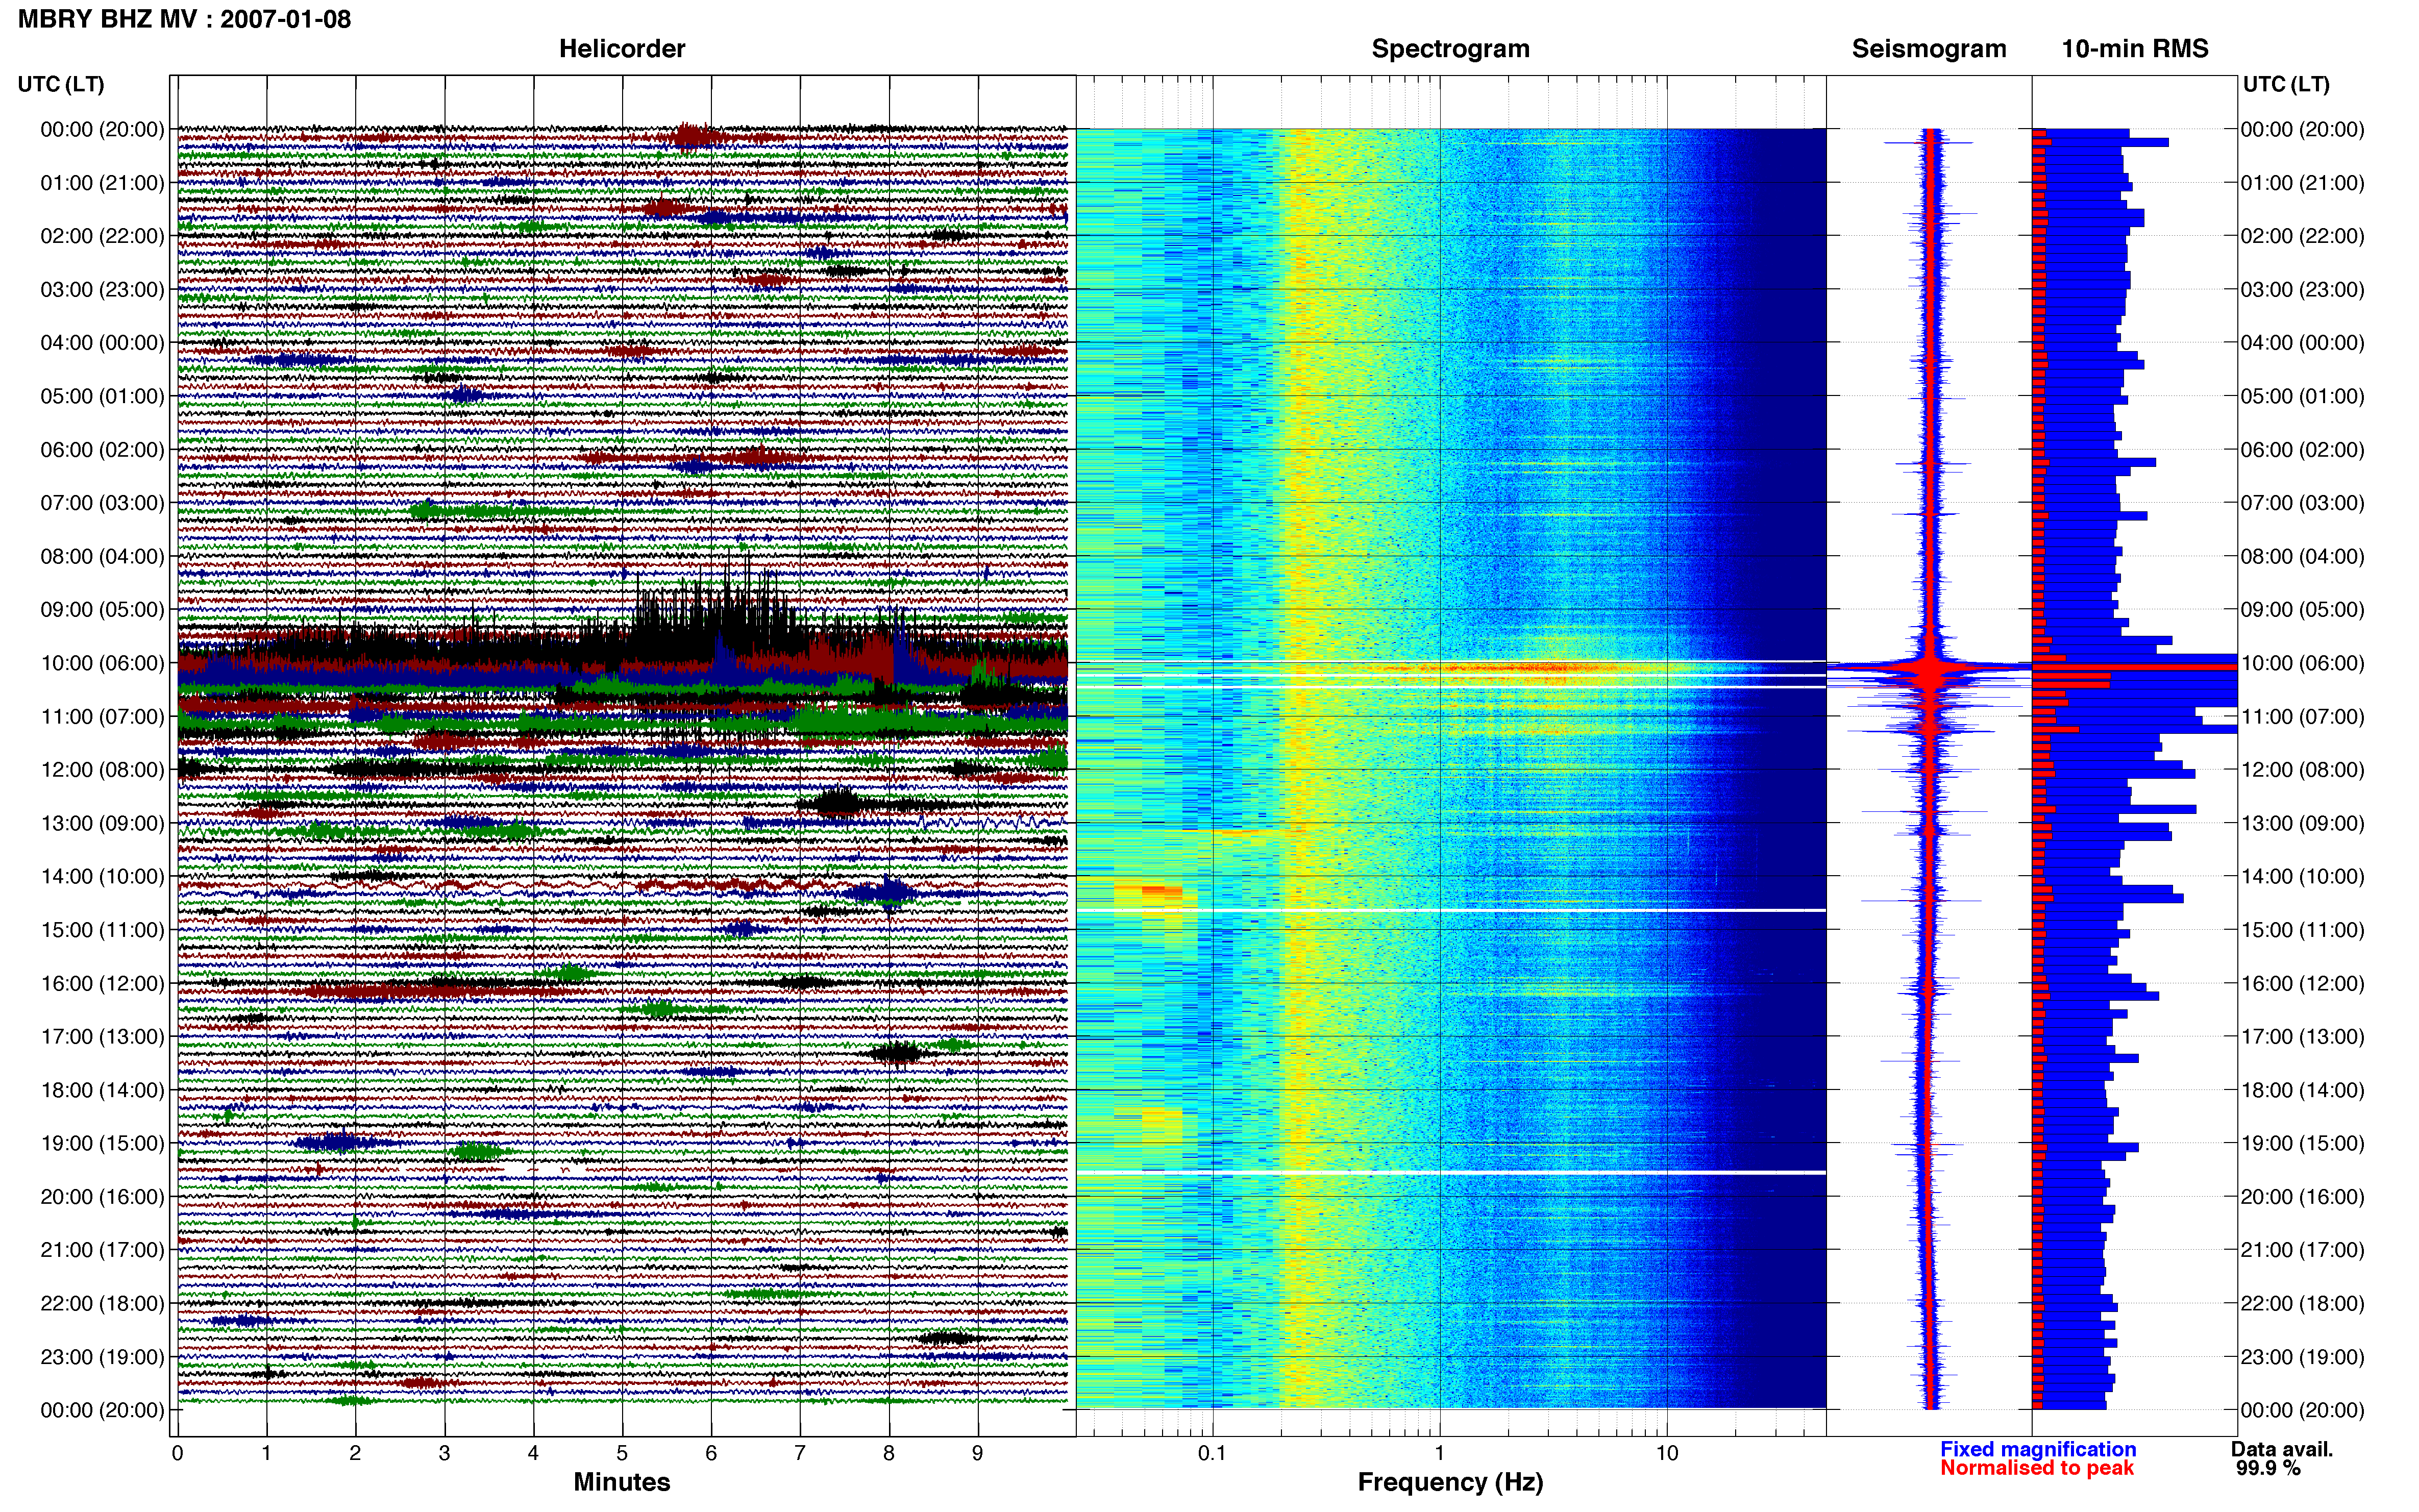Image resolution: width=2419 pixels, height=1512 pixels.
Task: Click left time label '23:00 (19:00)'
Action: (x=102, y=1357)
